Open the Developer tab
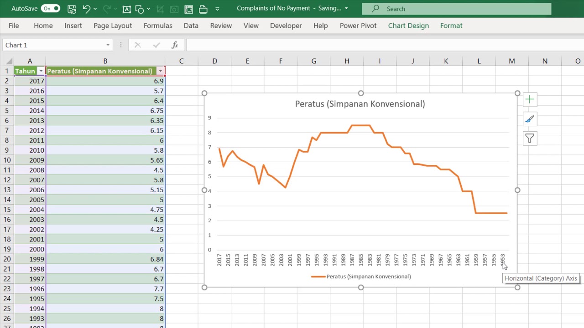 [286, 26]
